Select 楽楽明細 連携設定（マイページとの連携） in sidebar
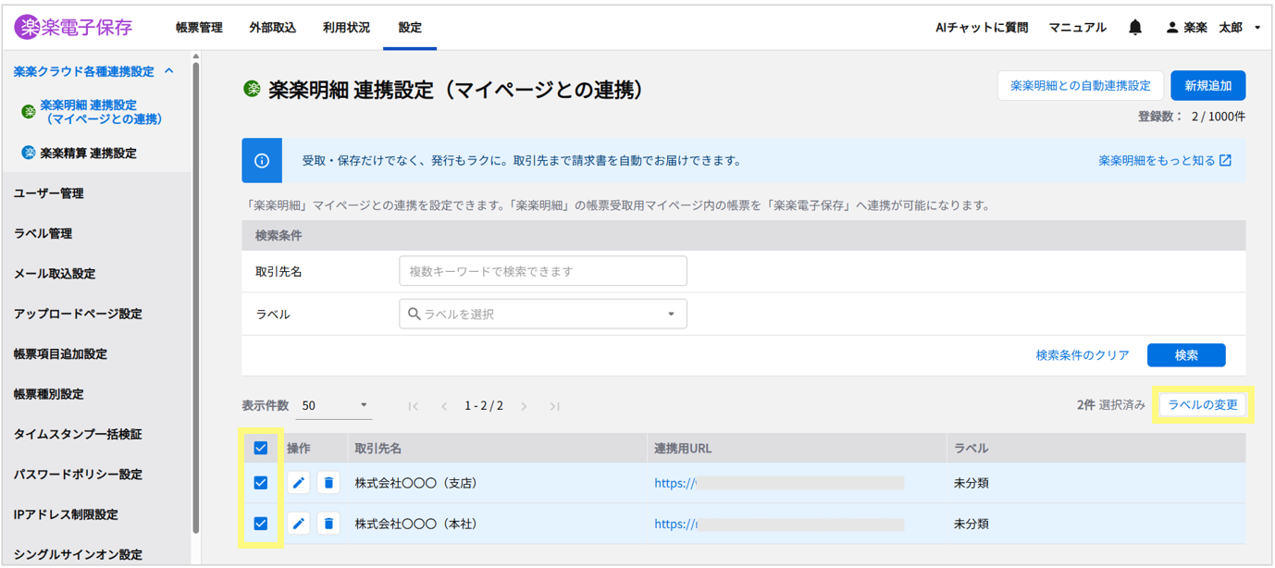The image size is (1275, 568). 101,112
